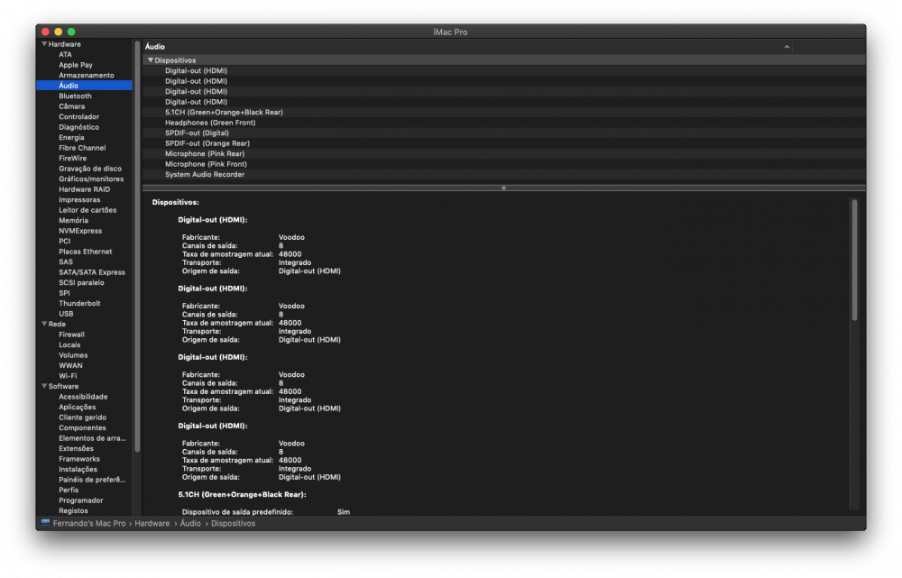This screenshot has width=902, height=578.
Task: Click Dispositivos breadcrumb in path bar
Action: click(x=233, y=523)
